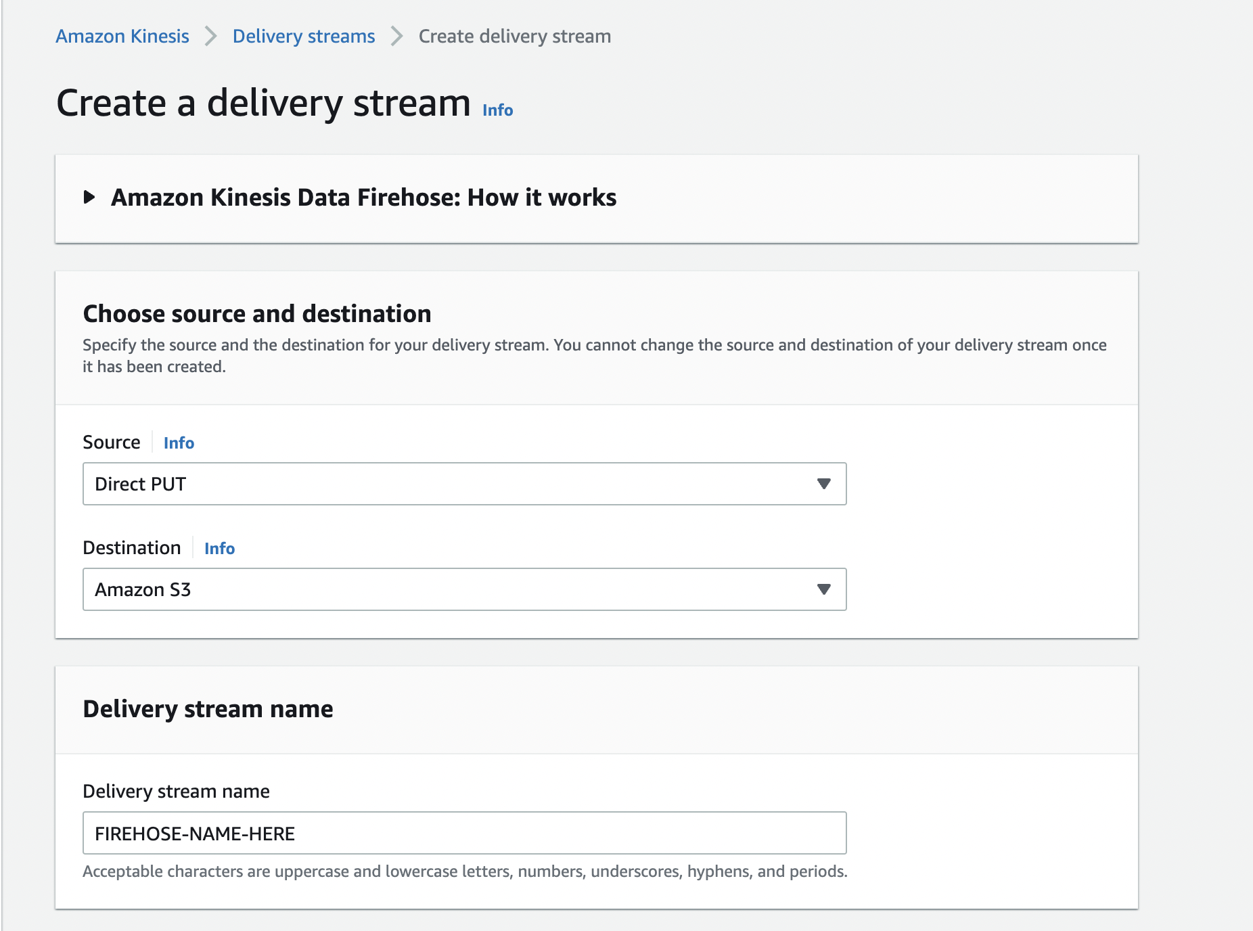Image resolution: width=1253 pixels, height=931 pixels.
Task: Open the Destination dropdown showing Amazon S3
Action: click(x=464, y=589)
